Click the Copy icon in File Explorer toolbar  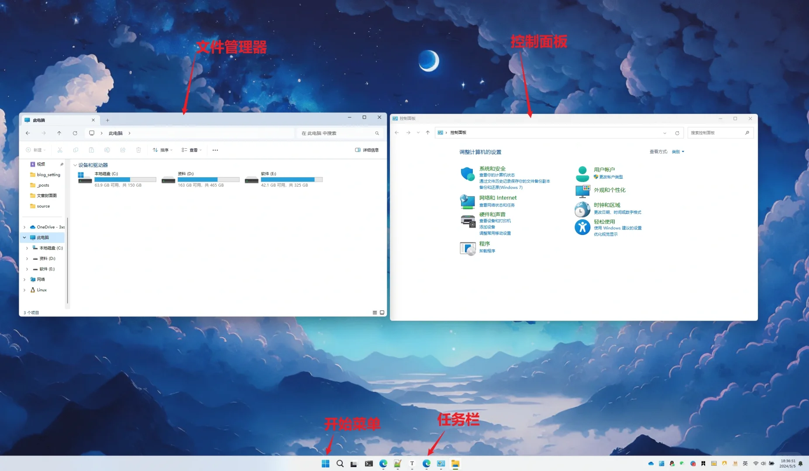coord(76,150)
